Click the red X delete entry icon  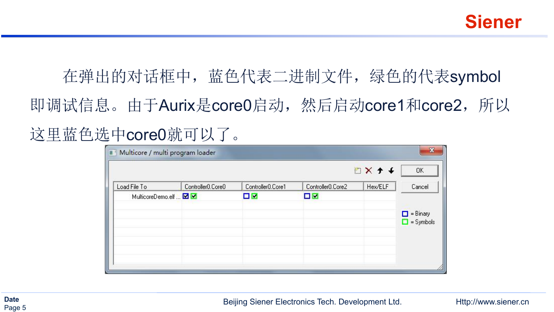tap(369, 171)
